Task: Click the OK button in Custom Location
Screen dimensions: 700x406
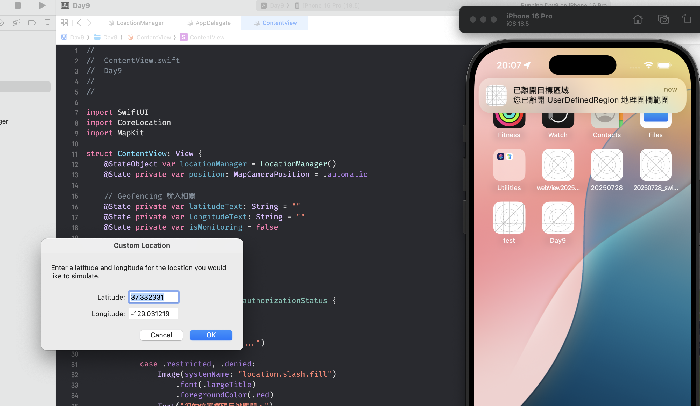Action: click(x=211, y=335)
